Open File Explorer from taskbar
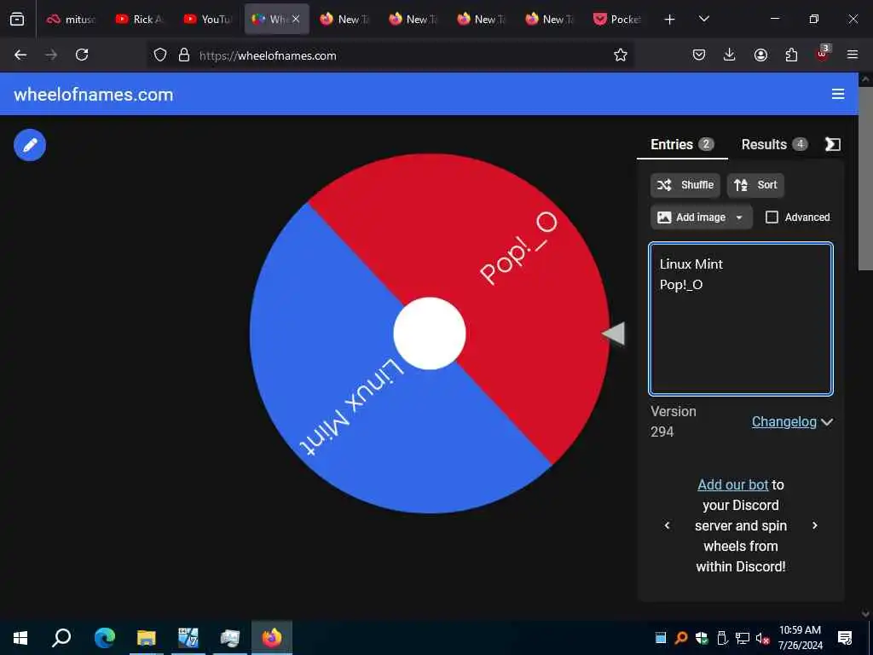Image resolution: width=873 pixels, height=655 pixels. (146, 638)
